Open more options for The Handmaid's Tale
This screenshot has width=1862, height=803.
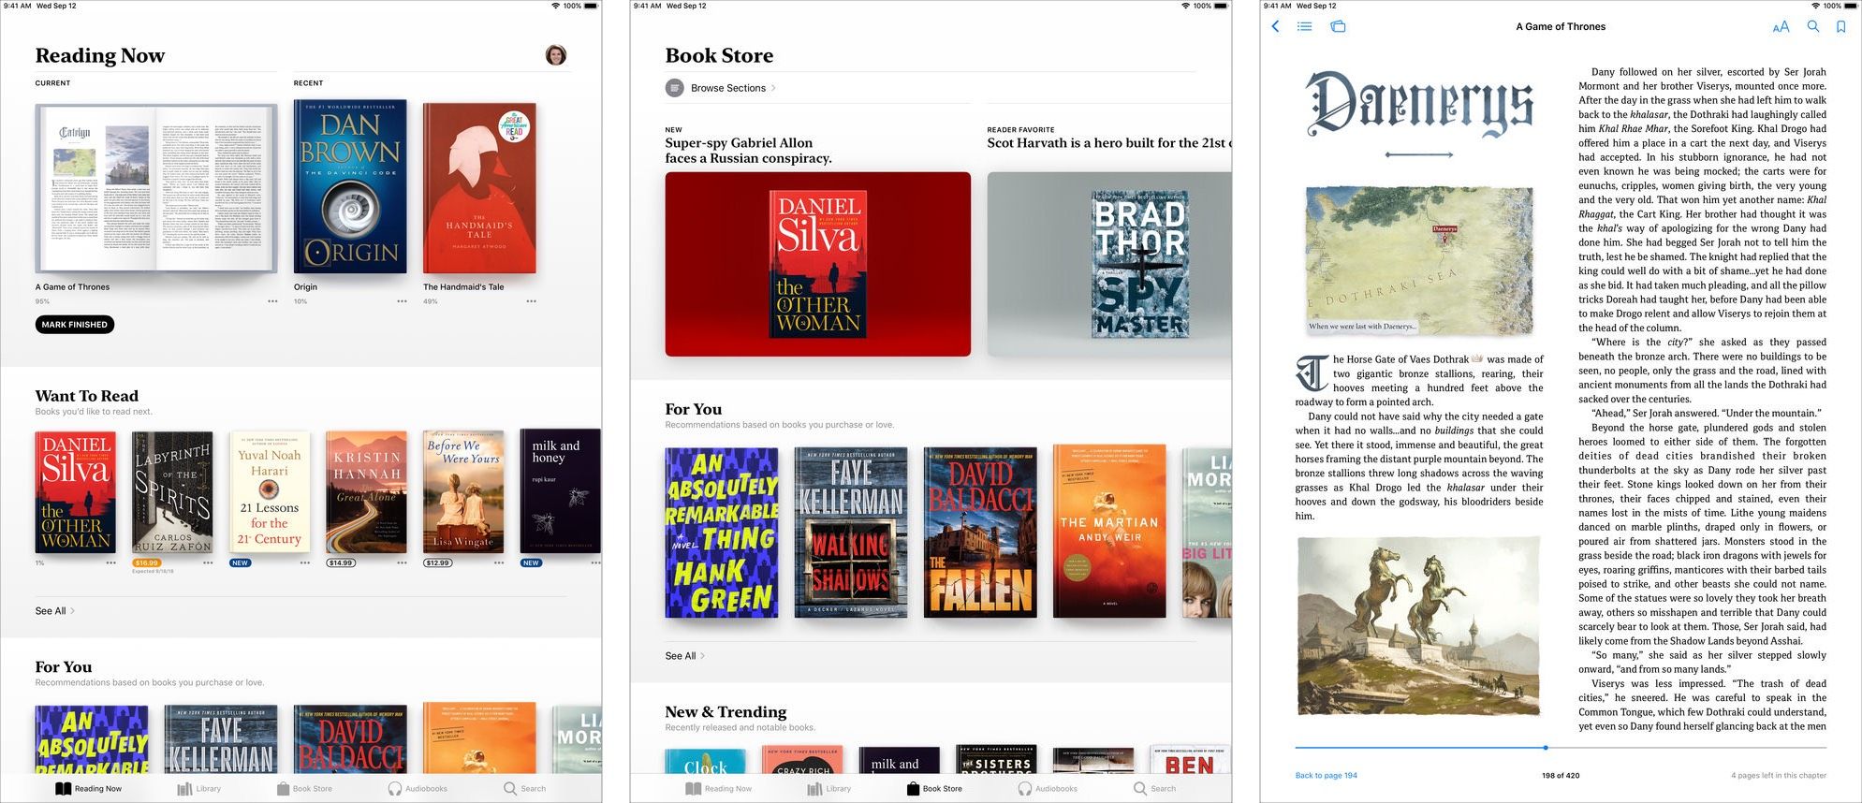[531, 301]
